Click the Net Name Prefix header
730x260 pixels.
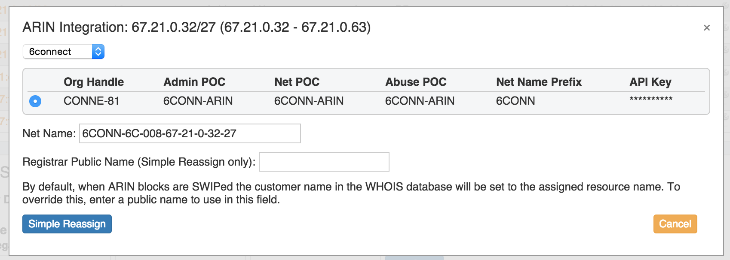tap(539, 82)
